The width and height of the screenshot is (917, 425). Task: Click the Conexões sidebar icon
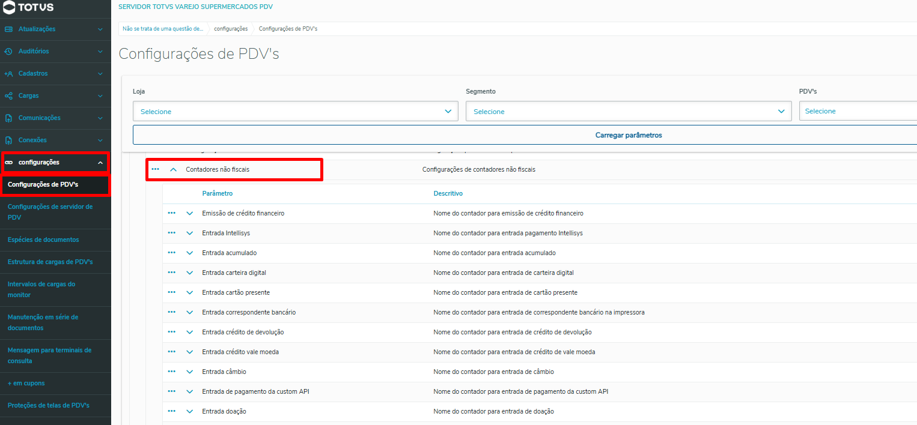coord(8,140)
